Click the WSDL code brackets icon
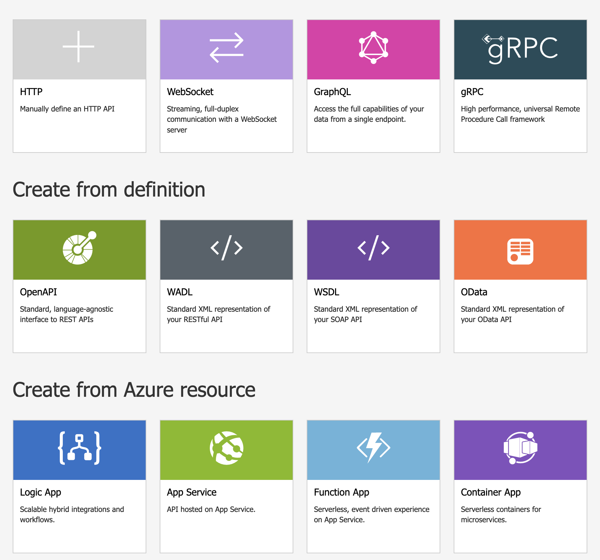This screenshot has width=600, height=560. (373, 248)
